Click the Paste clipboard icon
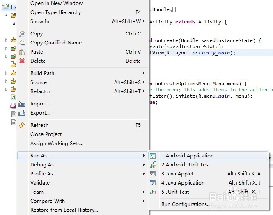Screen dimensions: 273x215 [x=22, y=52]
